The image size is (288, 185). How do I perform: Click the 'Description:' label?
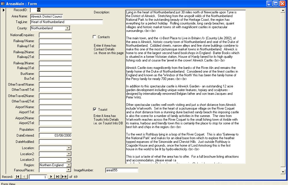[102, 12]
